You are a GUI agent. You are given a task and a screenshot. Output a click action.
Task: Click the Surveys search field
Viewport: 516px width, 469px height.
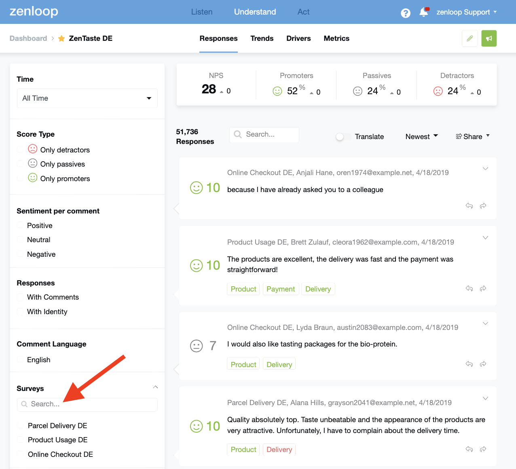pyautogui.click(x=87, y=404)
